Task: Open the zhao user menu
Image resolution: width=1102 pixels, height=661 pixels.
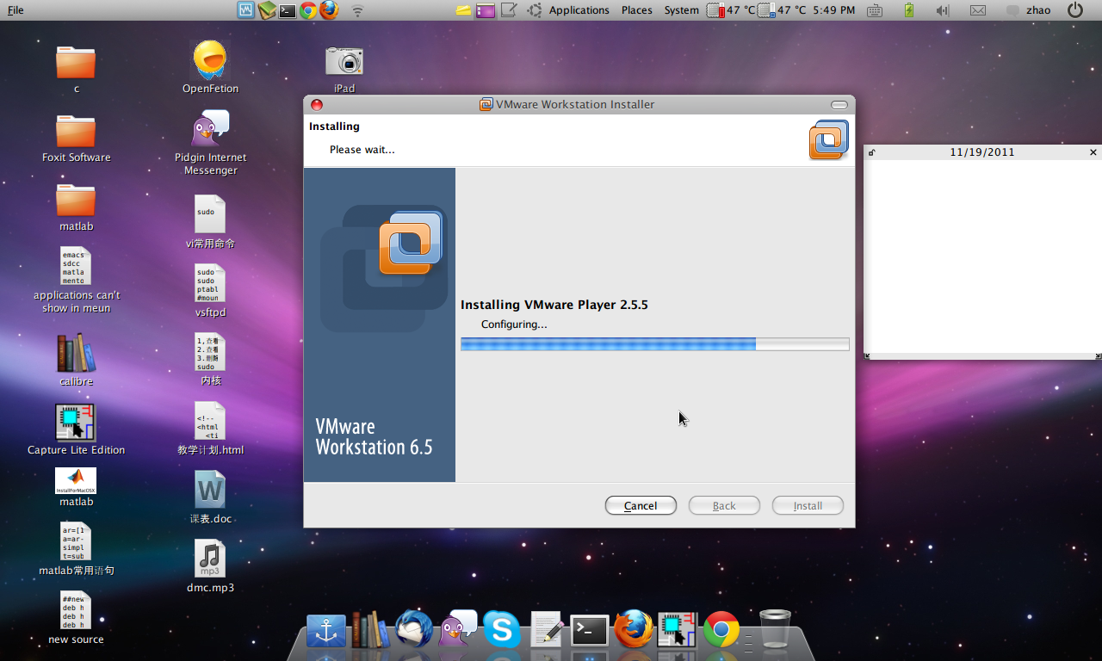Action: point(1038,10)
